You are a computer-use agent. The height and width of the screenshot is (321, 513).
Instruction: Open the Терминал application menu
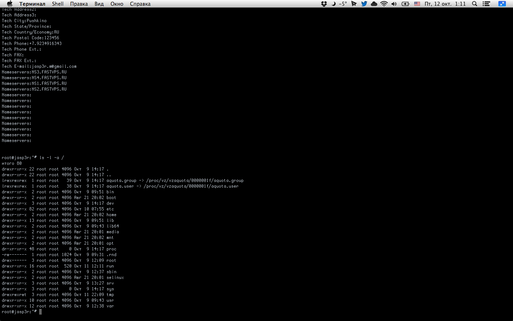pyautogui.click(x=32, y=4)
